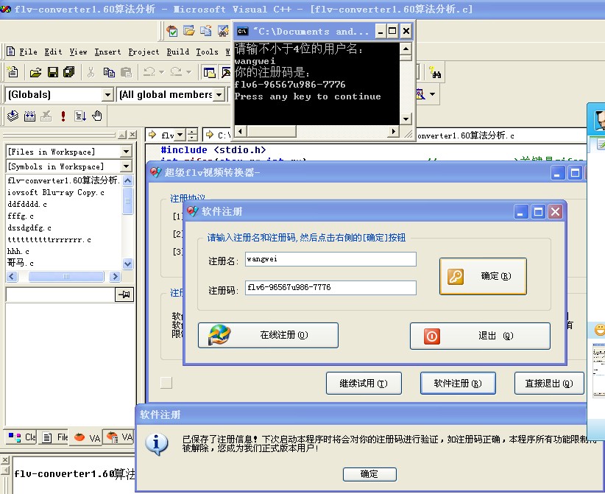
Task: Switch to the ClassView workspace tab
Action: coord(21,437)
